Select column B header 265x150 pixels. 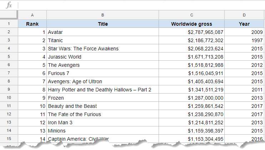pyautogui.click(x=102, y=15)
